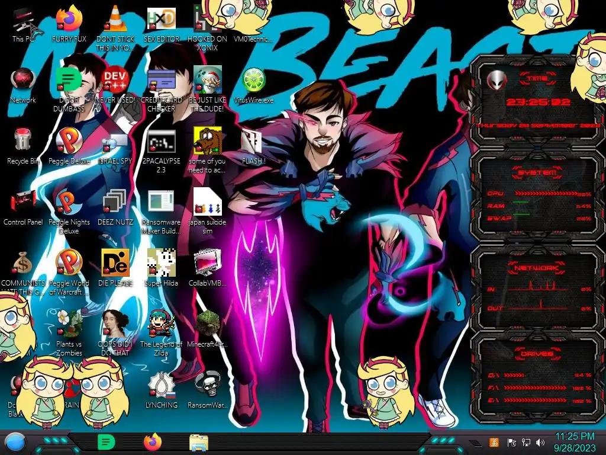Launch the Super Hilda game icon
Screen dimensions: 606x455
click(x=161, y=268)
